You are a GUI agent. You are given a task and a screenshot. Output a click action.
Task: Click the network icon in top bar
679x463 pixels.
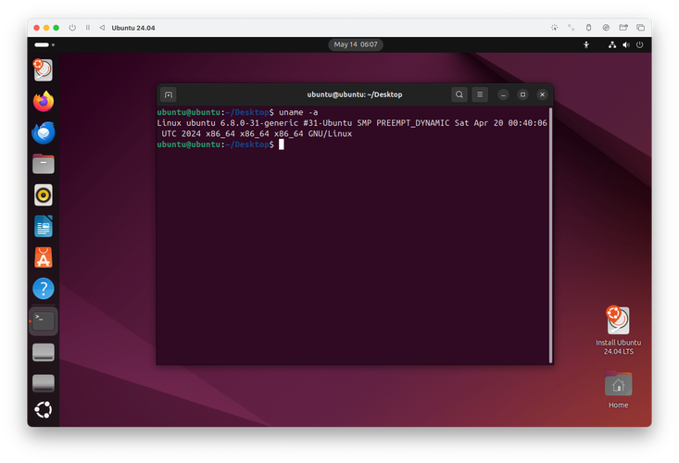pos(612,44)
